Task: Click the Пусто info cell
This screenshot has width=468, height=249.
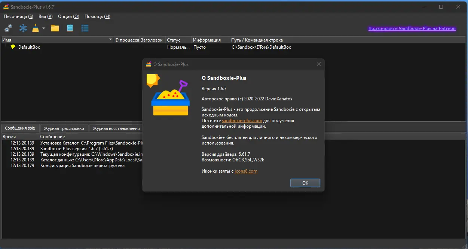Action: tap(199, 47)
